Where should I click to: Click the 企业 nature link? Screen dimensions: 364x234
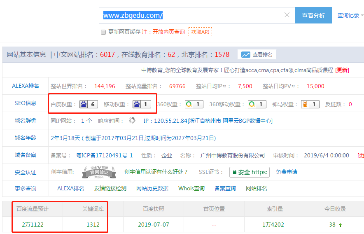(167, 155)
